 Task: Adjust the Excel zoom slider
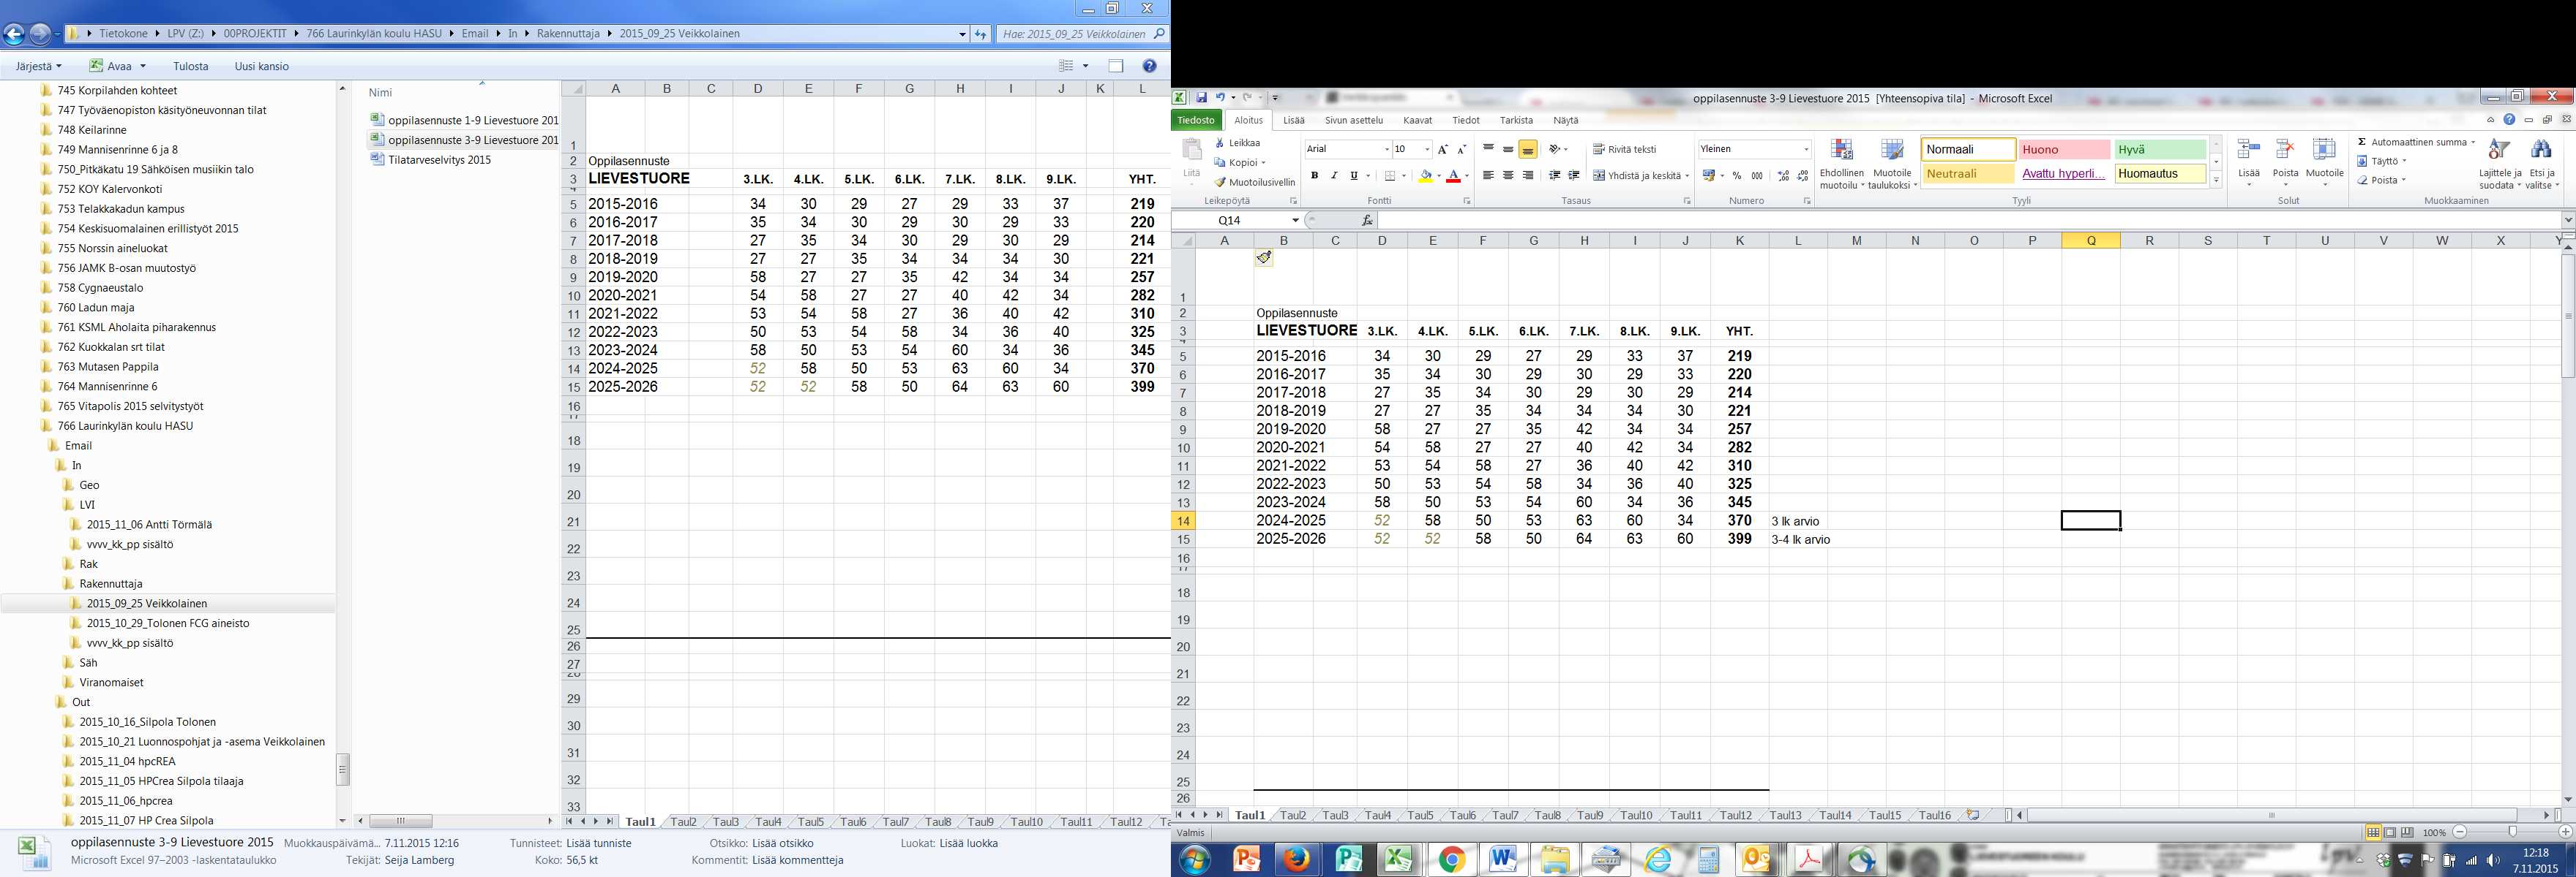click(2512, 831)
